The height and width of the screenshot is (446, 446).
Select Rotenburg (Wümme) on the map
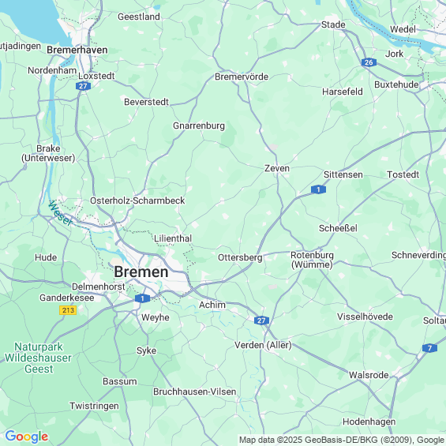point(312,260)
